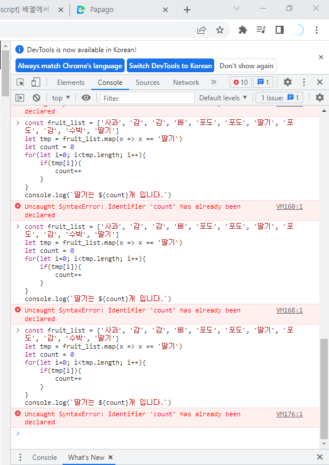Open the VM176:1 source link

(x=289, y=414)
